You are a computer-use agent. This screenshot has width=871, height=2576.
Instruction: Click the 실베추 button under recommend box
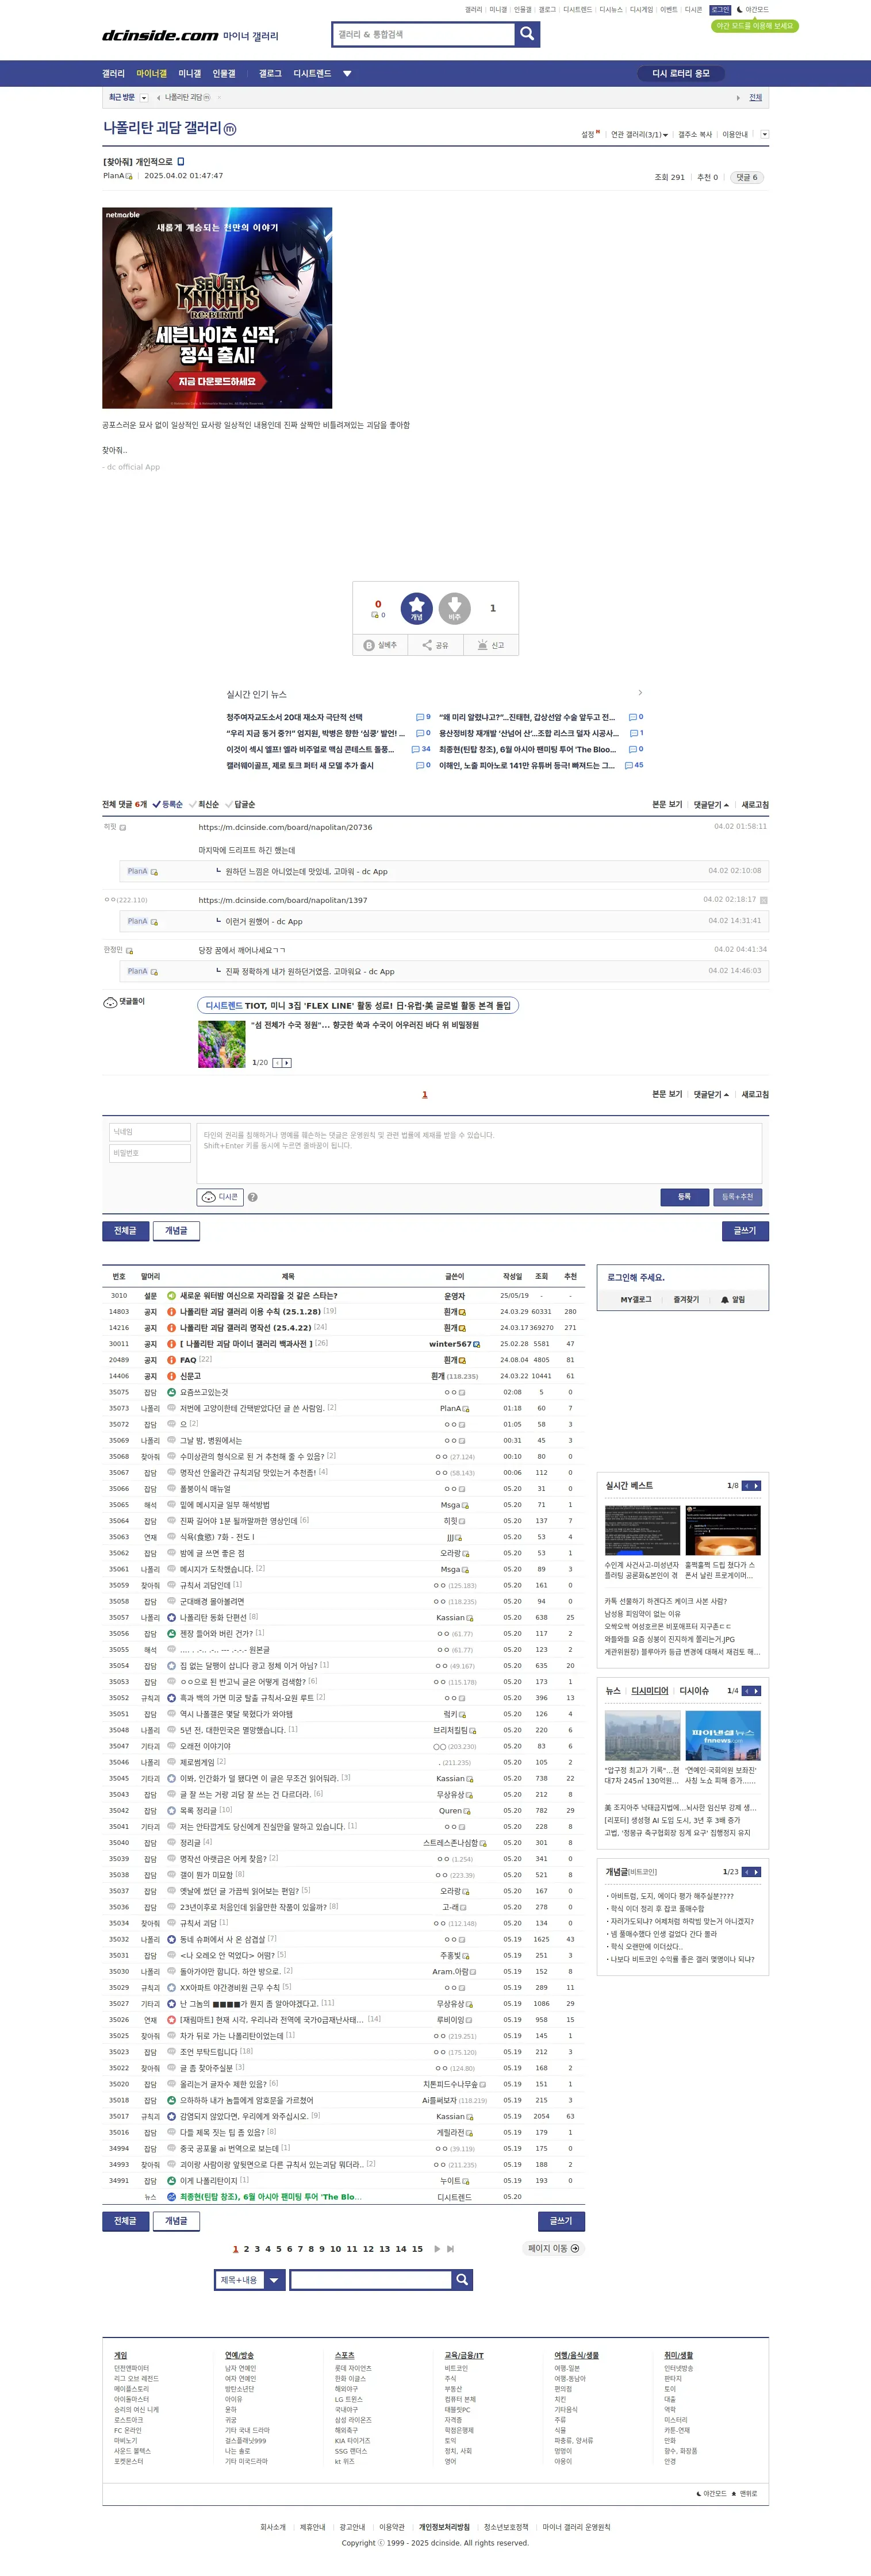(380, 645)
